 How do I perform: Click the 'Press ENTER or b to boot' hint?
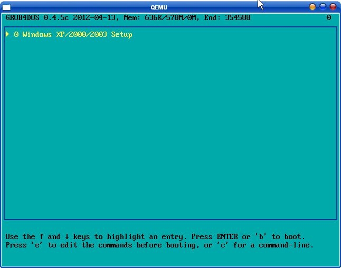pos(248,236)
